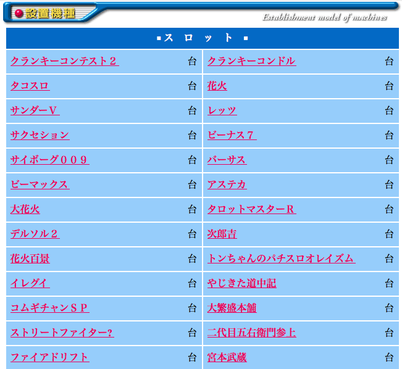This screenshot has width=402, height=369.
Task: Click the スロット section header
Action: [x=203, y=38]
